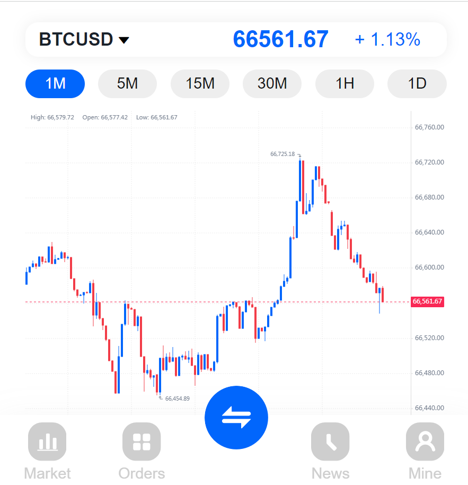Open the Market bar chart icon
The width and height of the screenshot is (468, 485).
point(47,441)
